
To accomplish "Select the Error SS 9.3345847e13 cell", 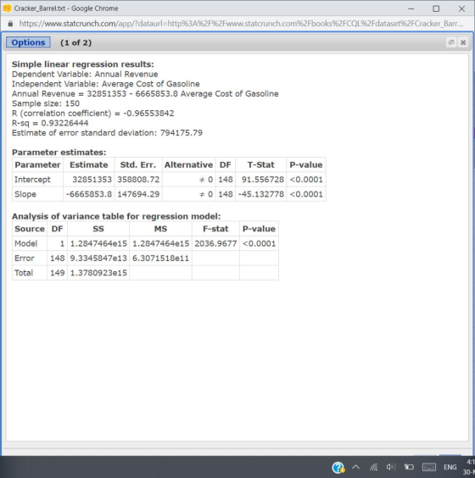I will tap(98, 258).
